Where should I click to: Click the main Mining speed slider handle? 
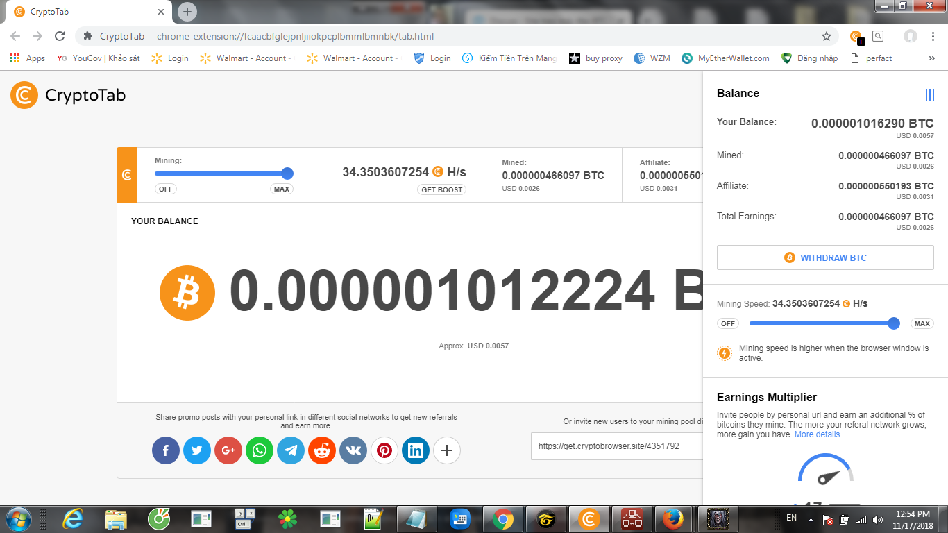click(x=287, y=174)
